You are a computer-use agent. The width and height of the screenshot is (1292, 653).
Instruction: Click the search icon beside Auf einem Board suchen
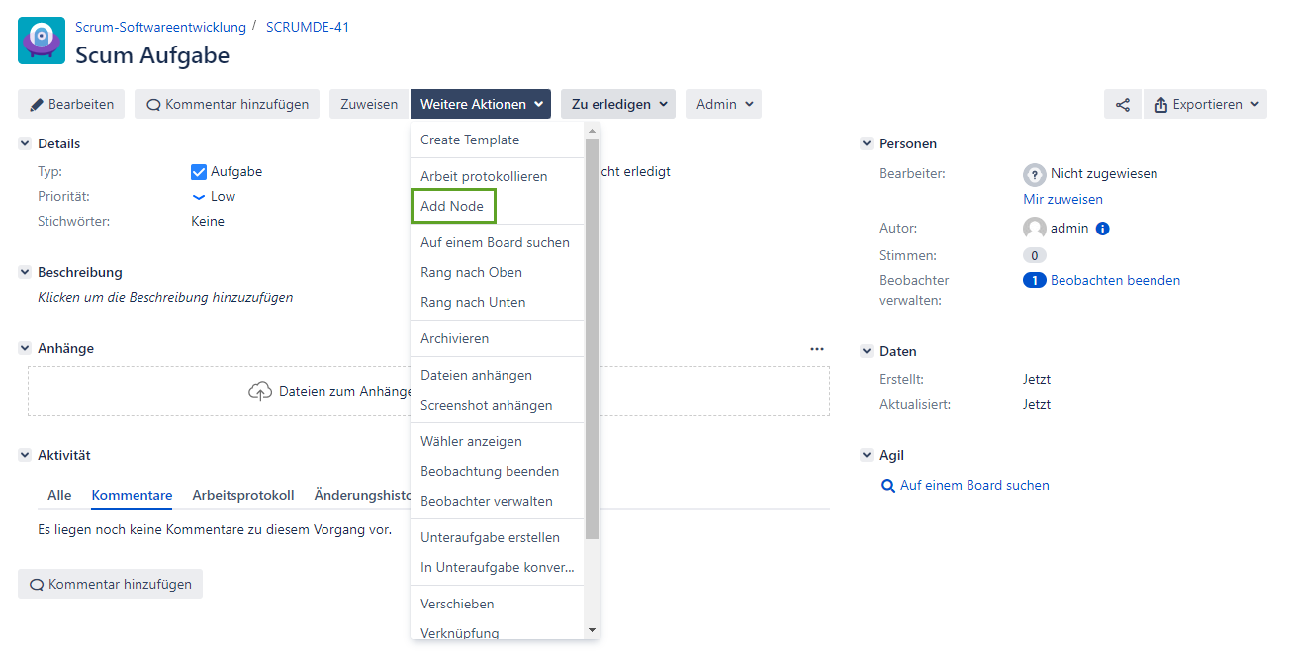887,486
